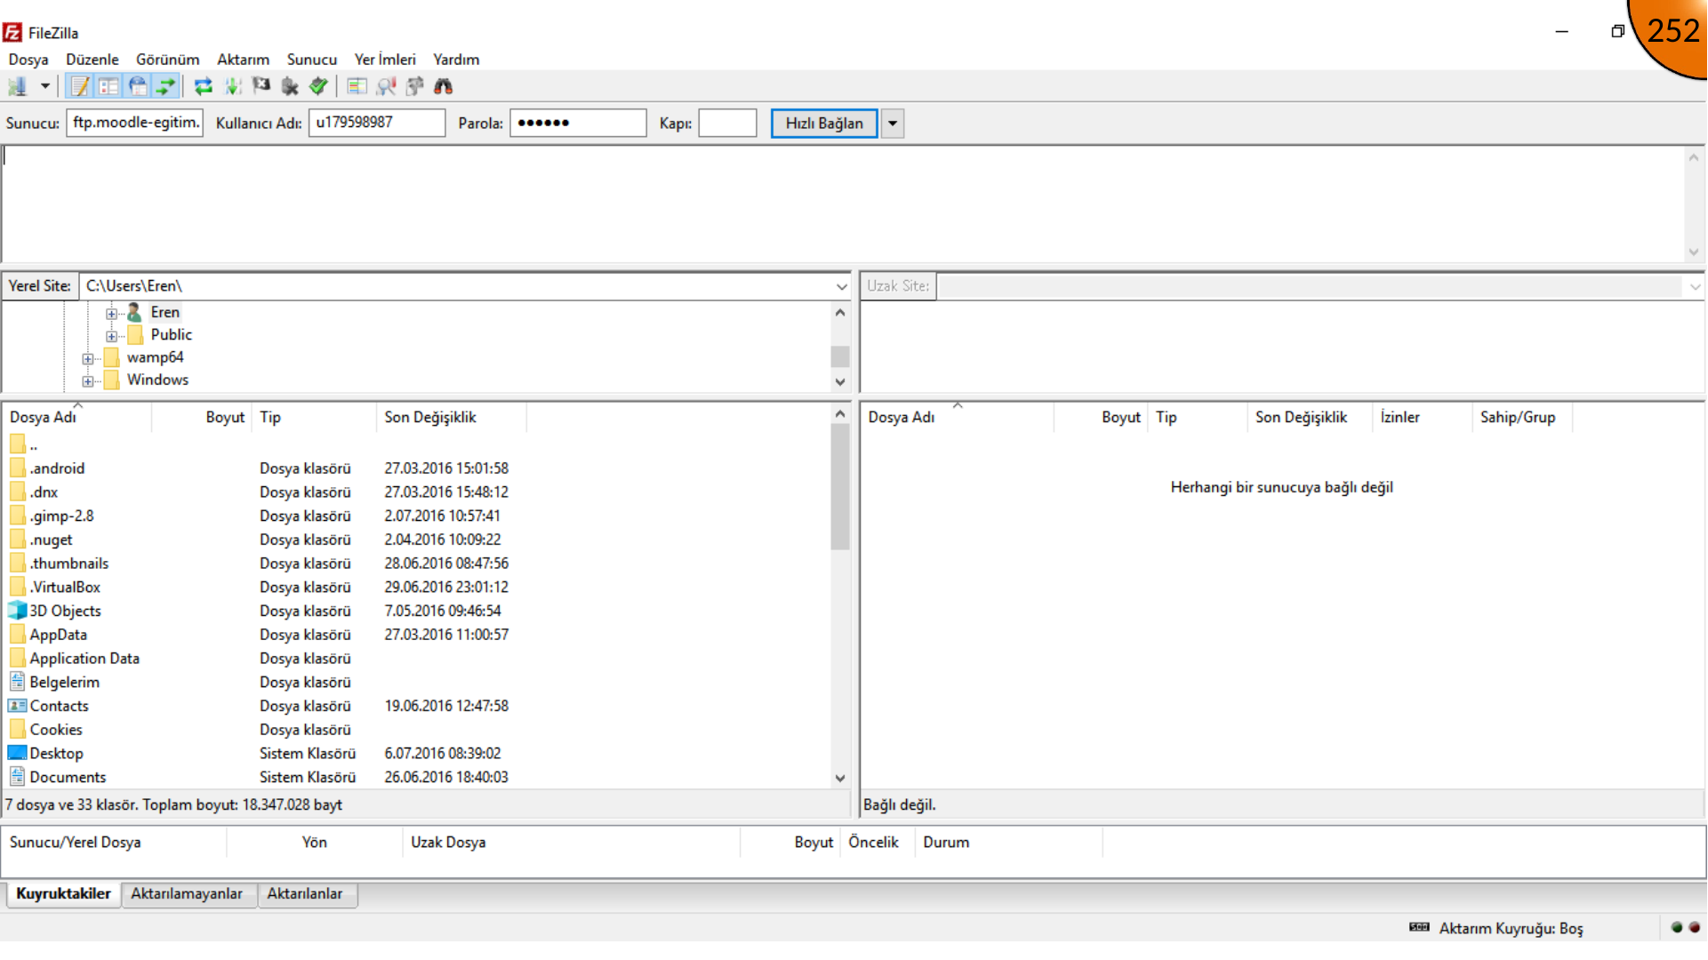Toggle filename filters icon

pyautogui.click(x=386, y=86)
